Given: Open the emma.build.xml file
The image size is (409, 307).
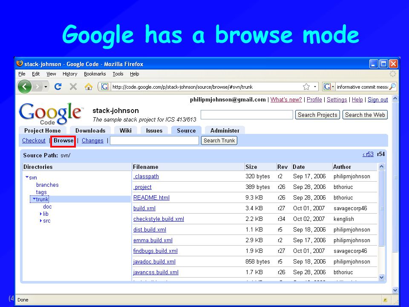Looking at the screenshot, I should pos(153,240).
